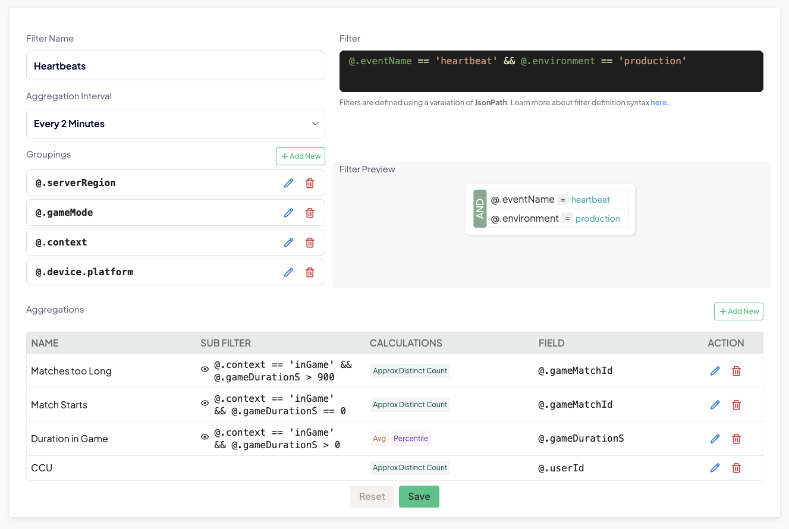The image size is (789, 529).
Task: Delete the @.device.platform grouping
Action: pyautogui.click(x=310, y=272)
